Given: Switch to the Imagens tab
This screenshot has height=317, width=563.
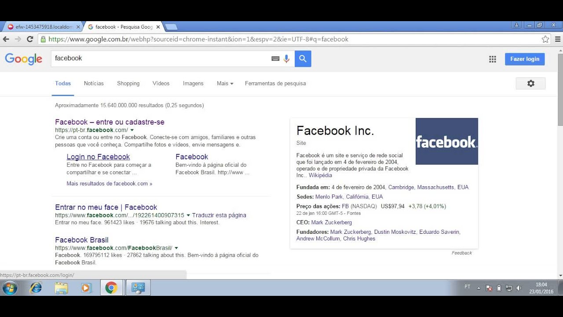Looking at the screenshot, I should click(193, 83).
